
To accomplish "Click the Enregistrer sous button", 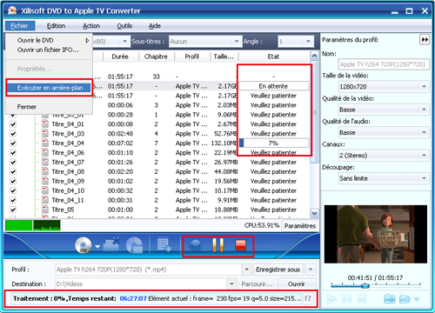I will (278, 270).
